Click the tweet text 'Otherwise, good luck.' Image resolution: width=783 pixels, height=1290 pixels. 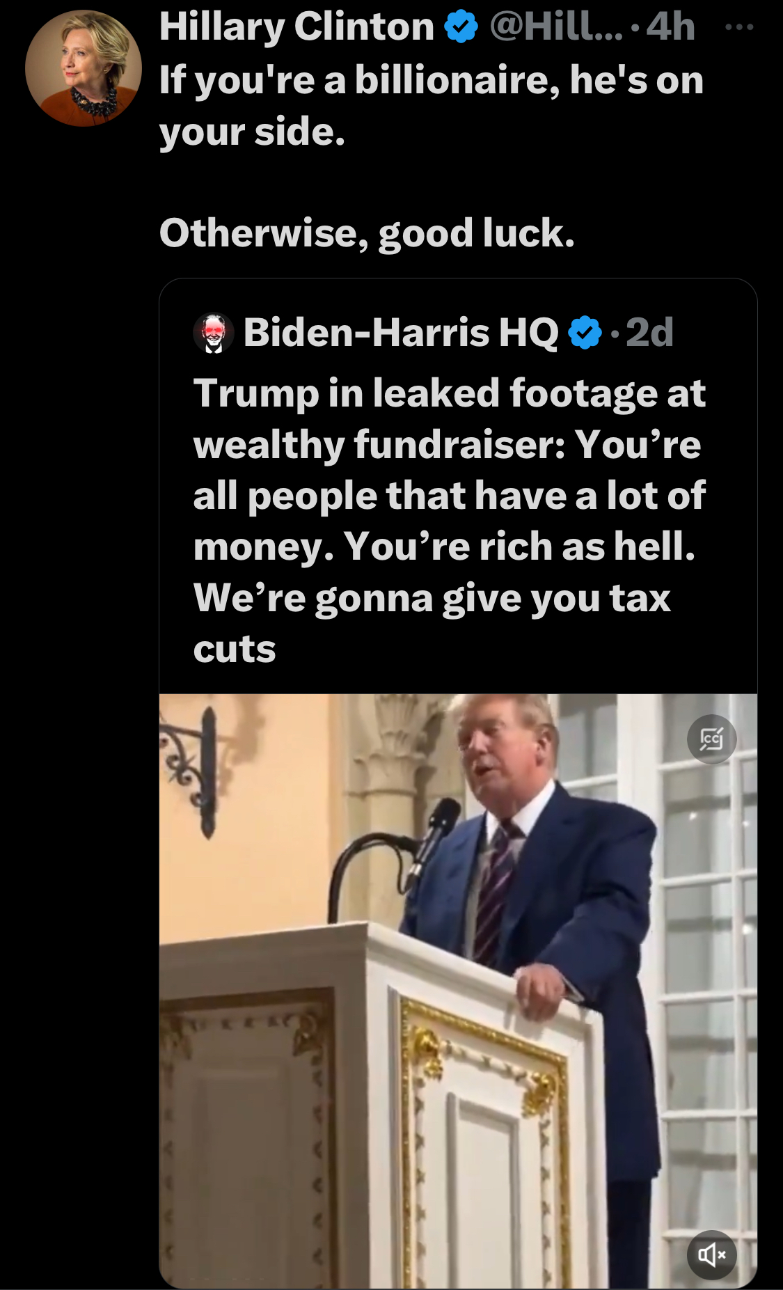367,233
